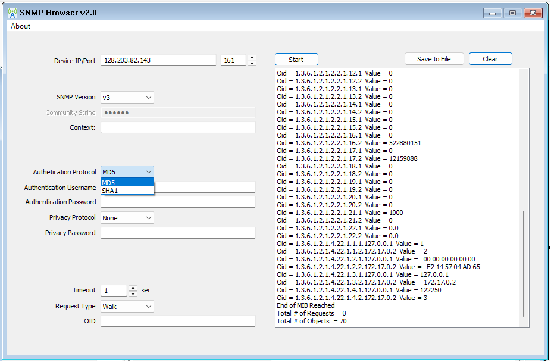This screenshot has height=362, width=551.
Task: Click the Device IP/Port input field
Action: pyautogui.click(x=158, y=60)
